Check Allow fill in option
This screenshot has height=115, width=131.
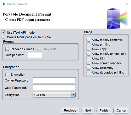pyautogui.click(x=88, y=58)
